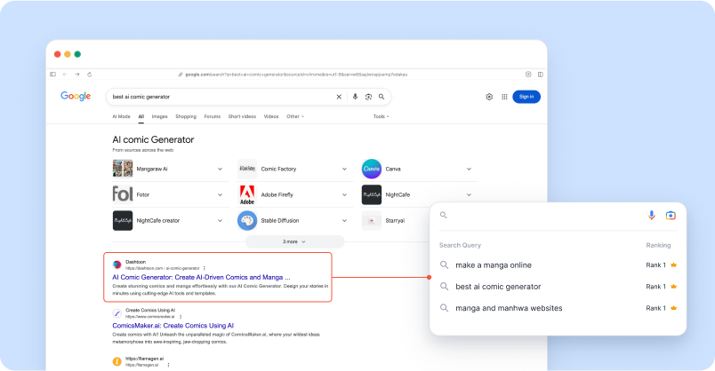Switch to the AI Mode tab
This screenshot has height=371, width=715.
point(121,116)
